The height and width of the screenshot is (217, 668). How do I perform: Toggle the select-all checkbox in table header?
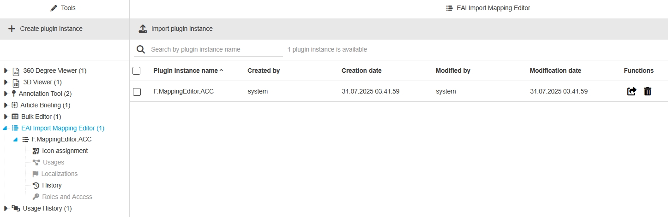pyautogui.click(x=137, y=71)
